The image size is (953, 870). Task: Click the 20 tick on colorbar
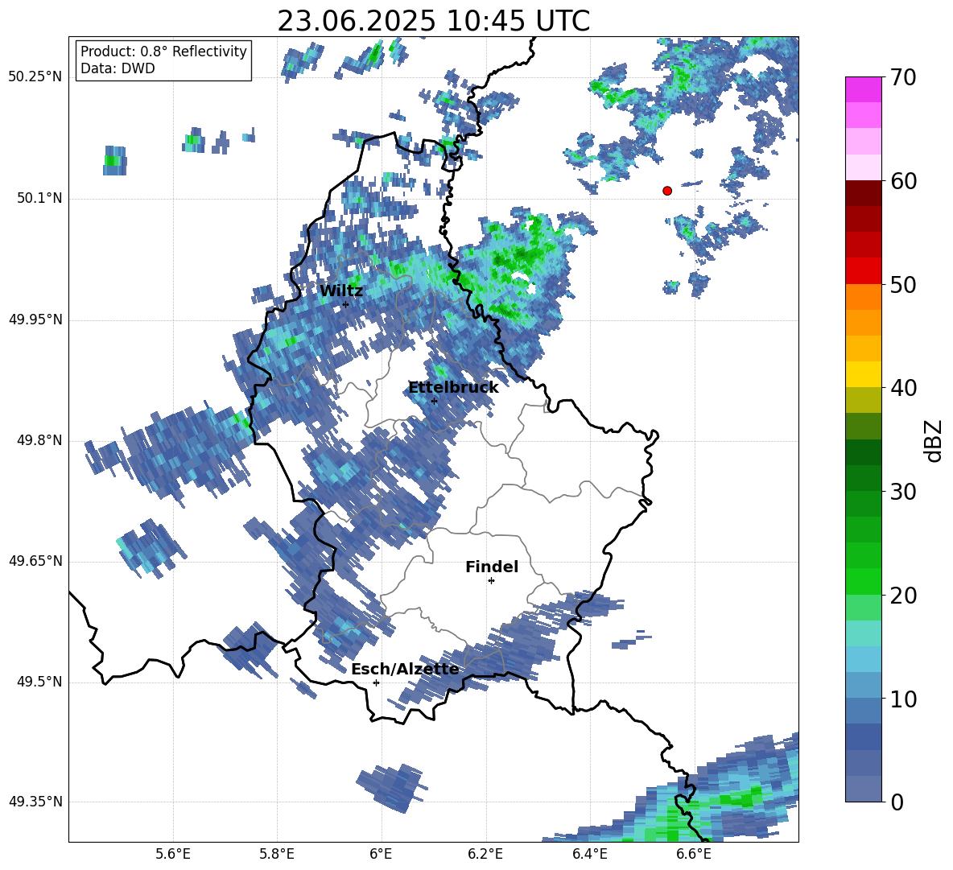tap(902, 596)
